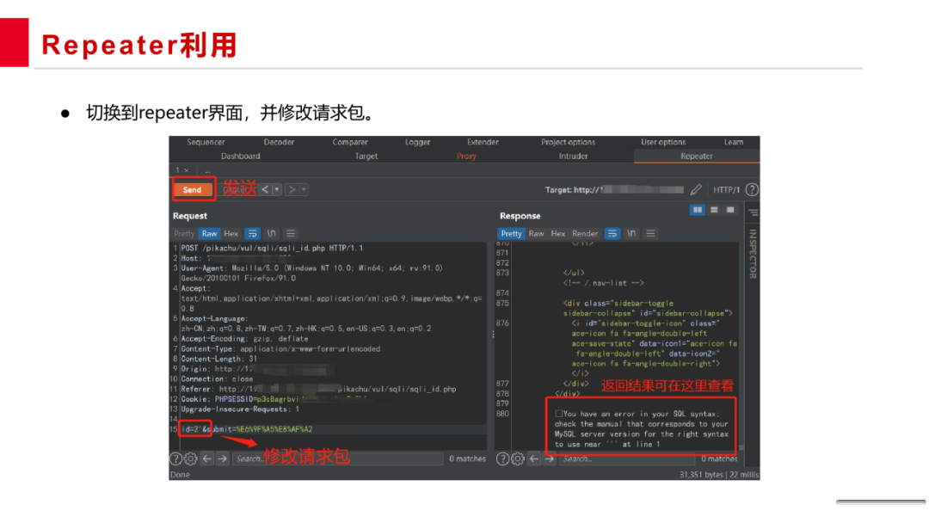
Task: Open the User options tab
Action: pos(663,142)
